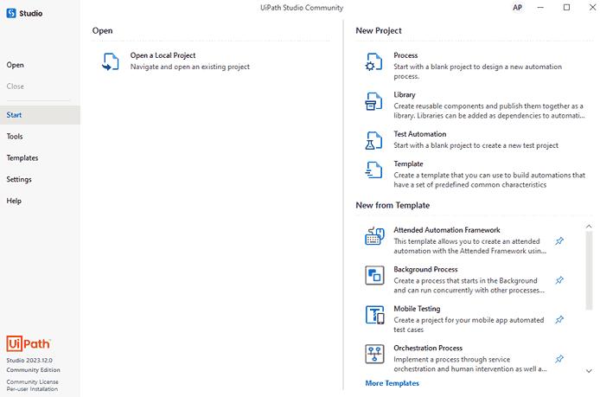Click the Orchestration Process template icon
This screenshot has width=600, height=397.
pyautogui.click(x=374, y=354)
